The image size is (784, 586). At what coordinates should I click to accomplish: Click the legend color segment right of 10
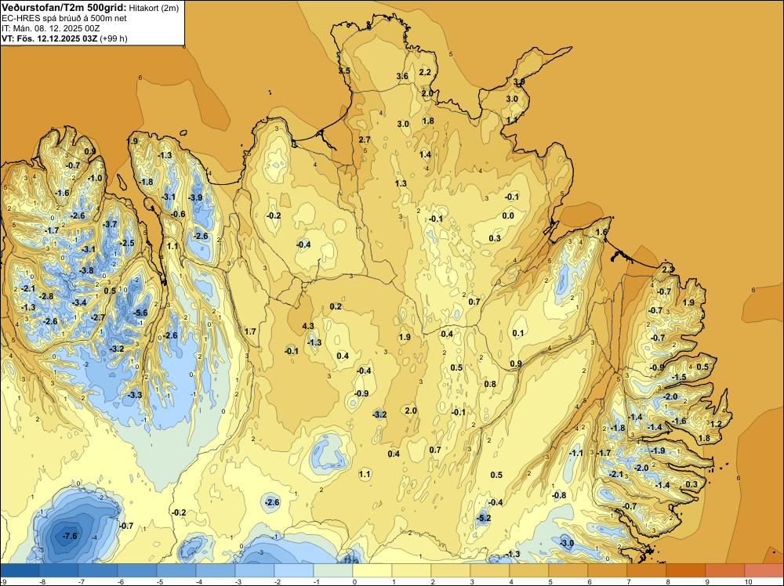click(764, 570)
